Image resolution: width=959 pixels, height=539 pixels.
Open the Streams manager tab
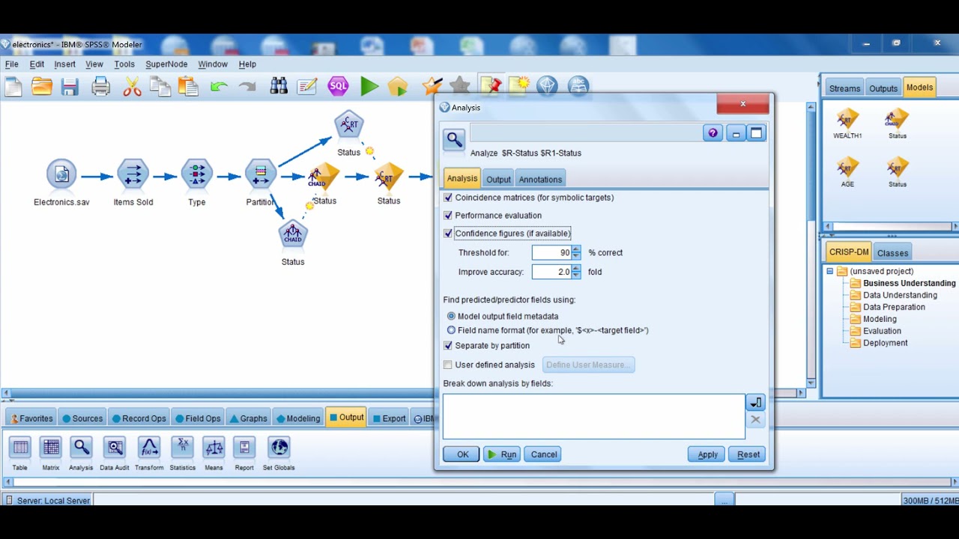tap(844, 88)
